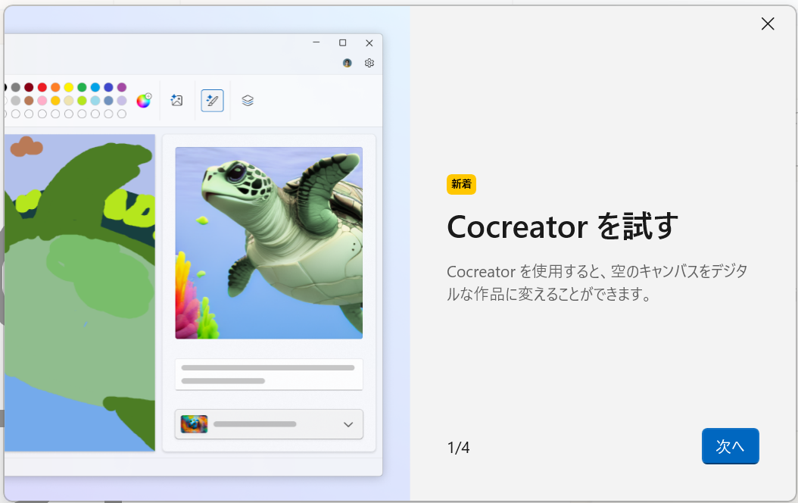Viewport: 798px width, 503px height.
Task: Close the Cocreator intro dialog
Action: tap(768, 24)
